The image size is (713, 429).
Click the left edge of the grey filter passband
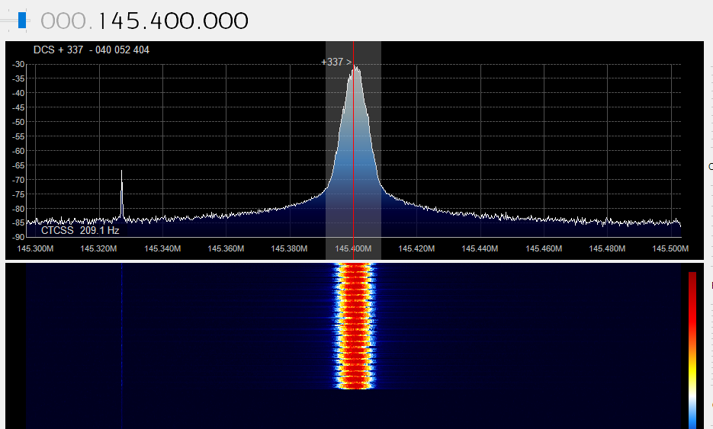(x=326, y=152)
